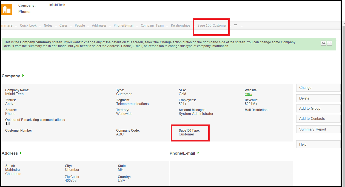Select the Segment value Telecommunications
This screenshot has height=187, width=345.
[132, 104]
